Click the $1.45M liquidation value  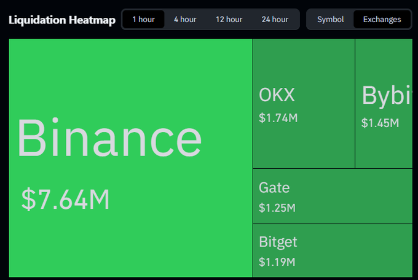tap(380, 123)
